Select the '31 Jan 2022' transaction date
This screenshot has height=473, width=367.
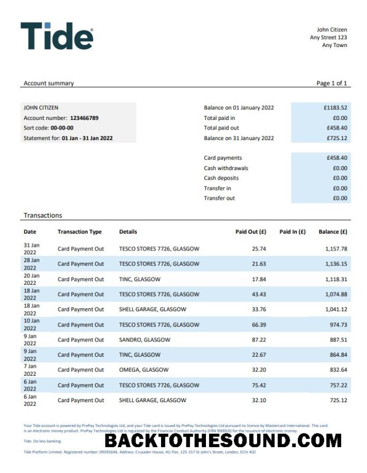[x=32, y=249]
